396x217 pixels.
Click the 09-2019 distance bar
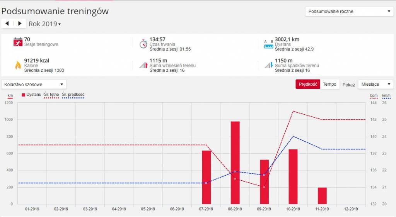pos(264,182)
